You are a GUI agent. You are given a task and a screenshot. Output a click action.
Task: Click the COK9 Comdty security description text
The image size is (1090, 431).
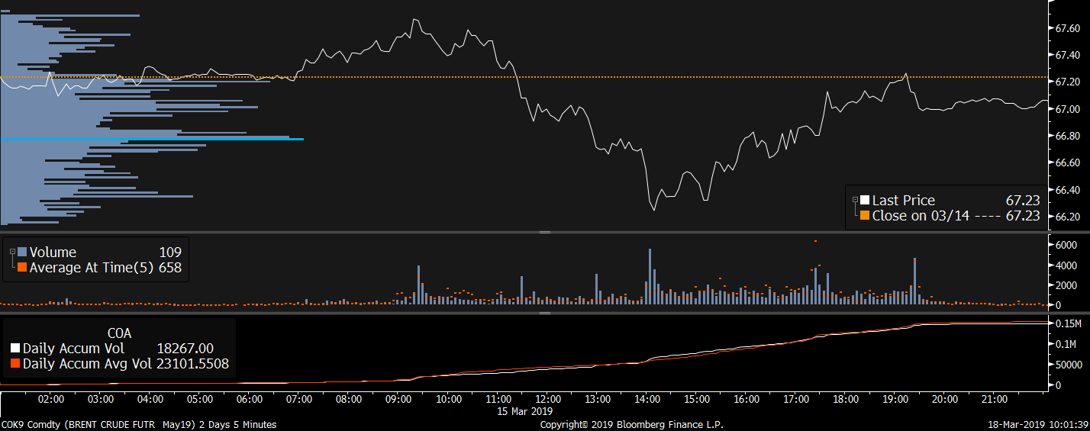pyautogui.click(x=139, y=425)
